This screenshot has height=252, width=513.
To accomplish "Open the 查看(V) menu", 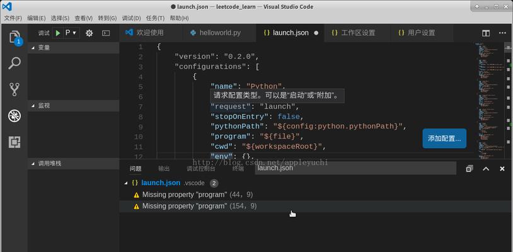I will 83,18.
